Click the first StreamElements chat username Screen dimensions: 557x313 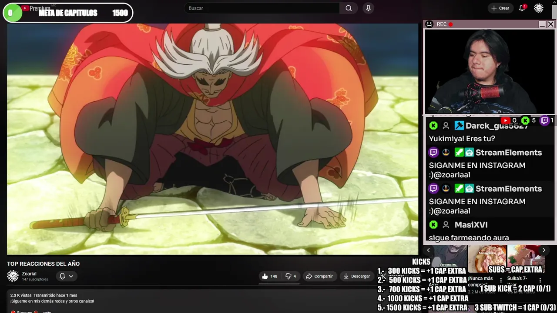click(x=509, y=153)
